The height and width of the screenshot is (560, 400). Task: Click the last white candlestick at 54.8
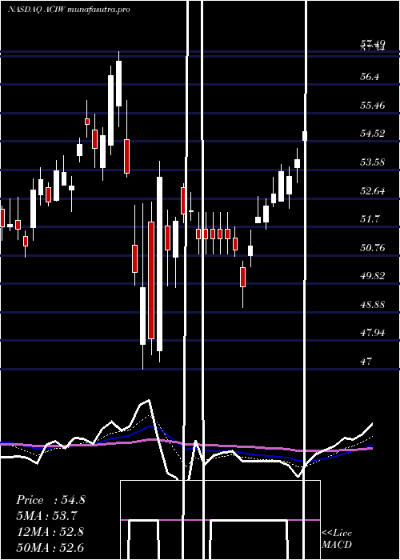tap(305, 136)
